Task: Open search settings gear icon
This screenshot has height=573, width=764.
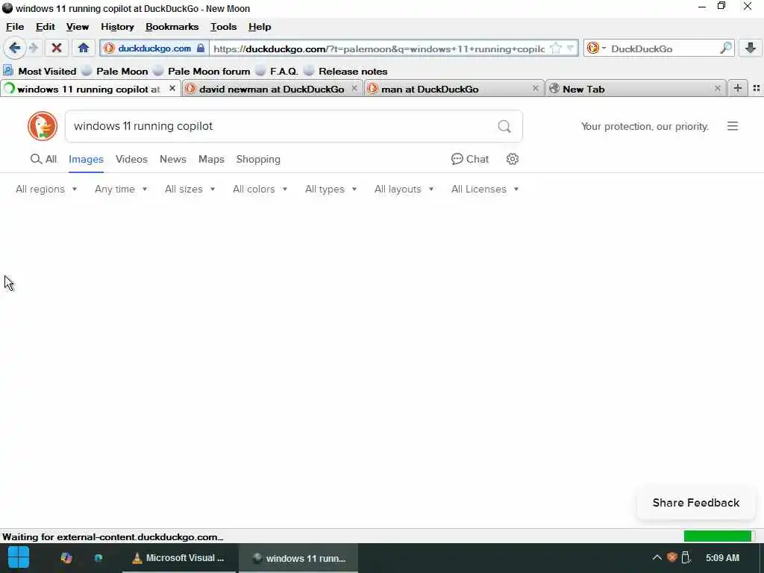Action: click(x=512, y=159)
